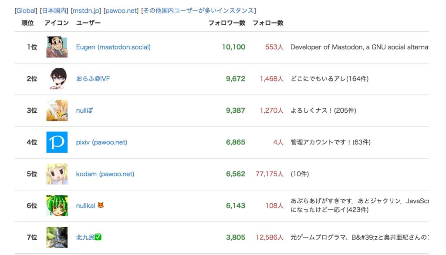Click the green checkmark emoji beside 北九民
446x255 pixels.
pos(98,237)
